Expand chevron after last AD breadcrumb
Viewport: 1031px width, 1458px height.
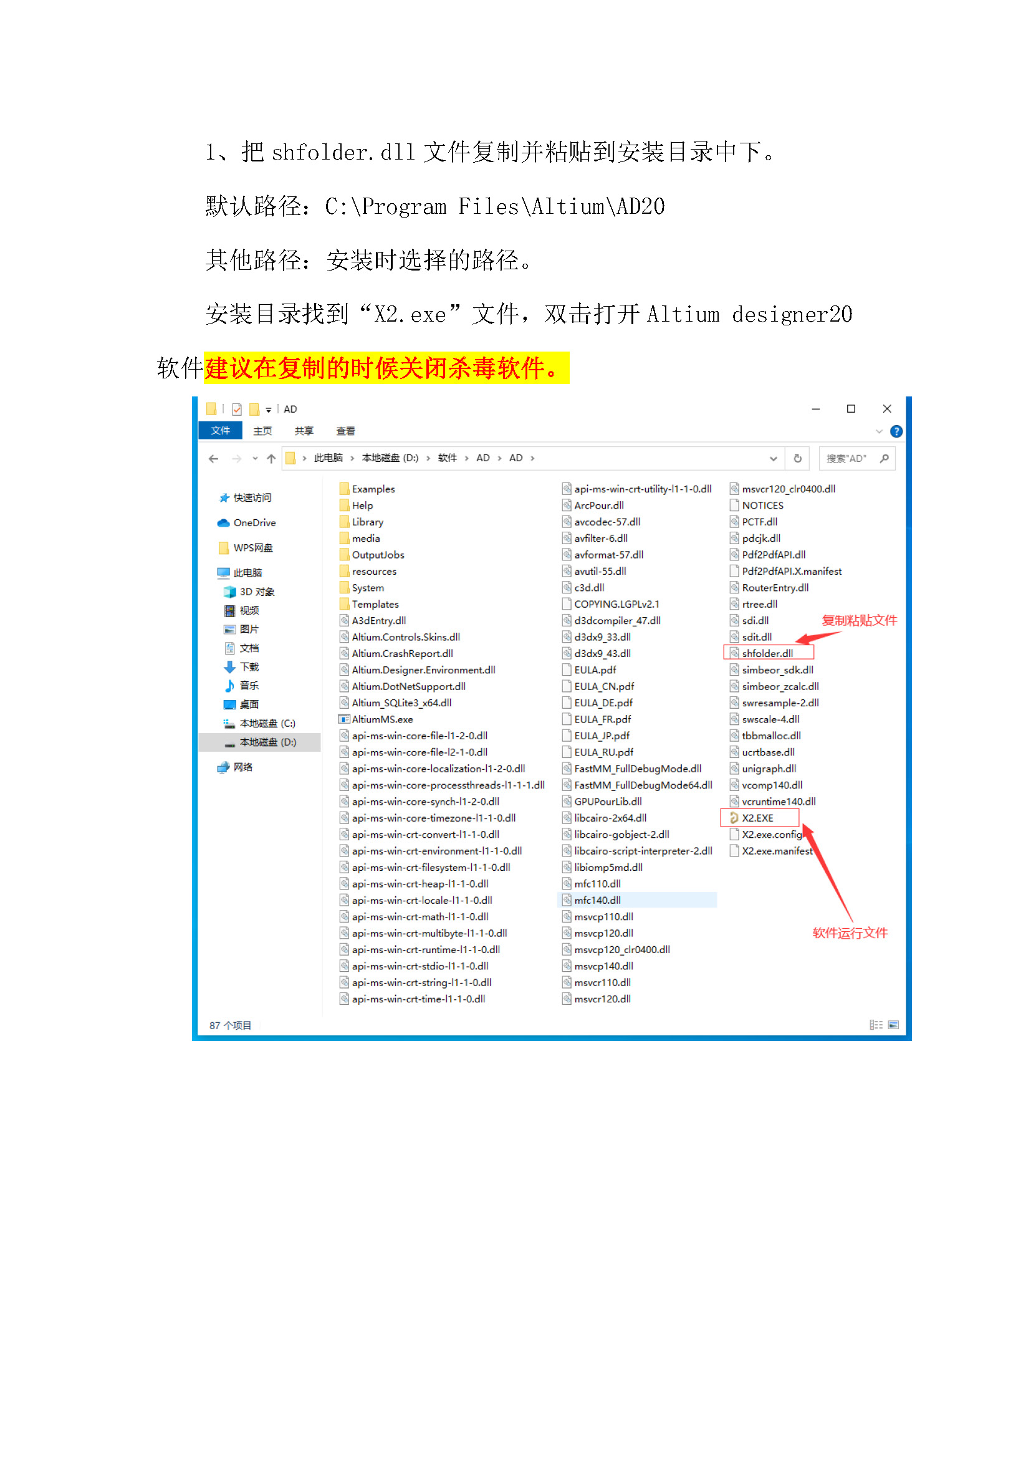coord(532,459)
